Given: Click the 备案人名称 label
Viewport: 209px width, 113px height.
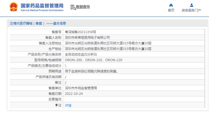Looking at the screenshot, I should (x=53, y=38).
